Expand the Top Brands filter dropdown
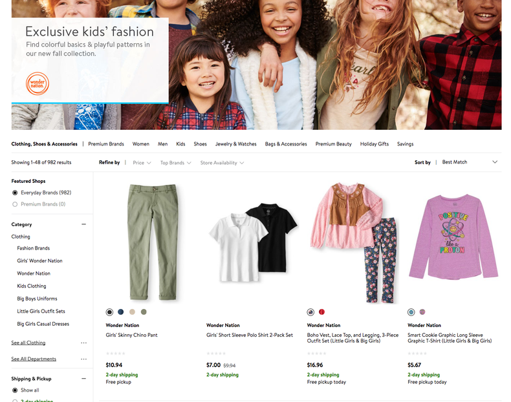The width and height of the screenshot is (511, 402). tap(175, 163)
